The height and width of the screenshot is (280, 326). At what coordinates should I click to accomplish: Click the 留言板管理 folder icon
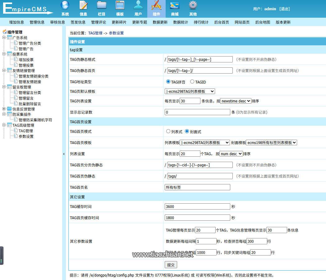click(x=9, y=87)
